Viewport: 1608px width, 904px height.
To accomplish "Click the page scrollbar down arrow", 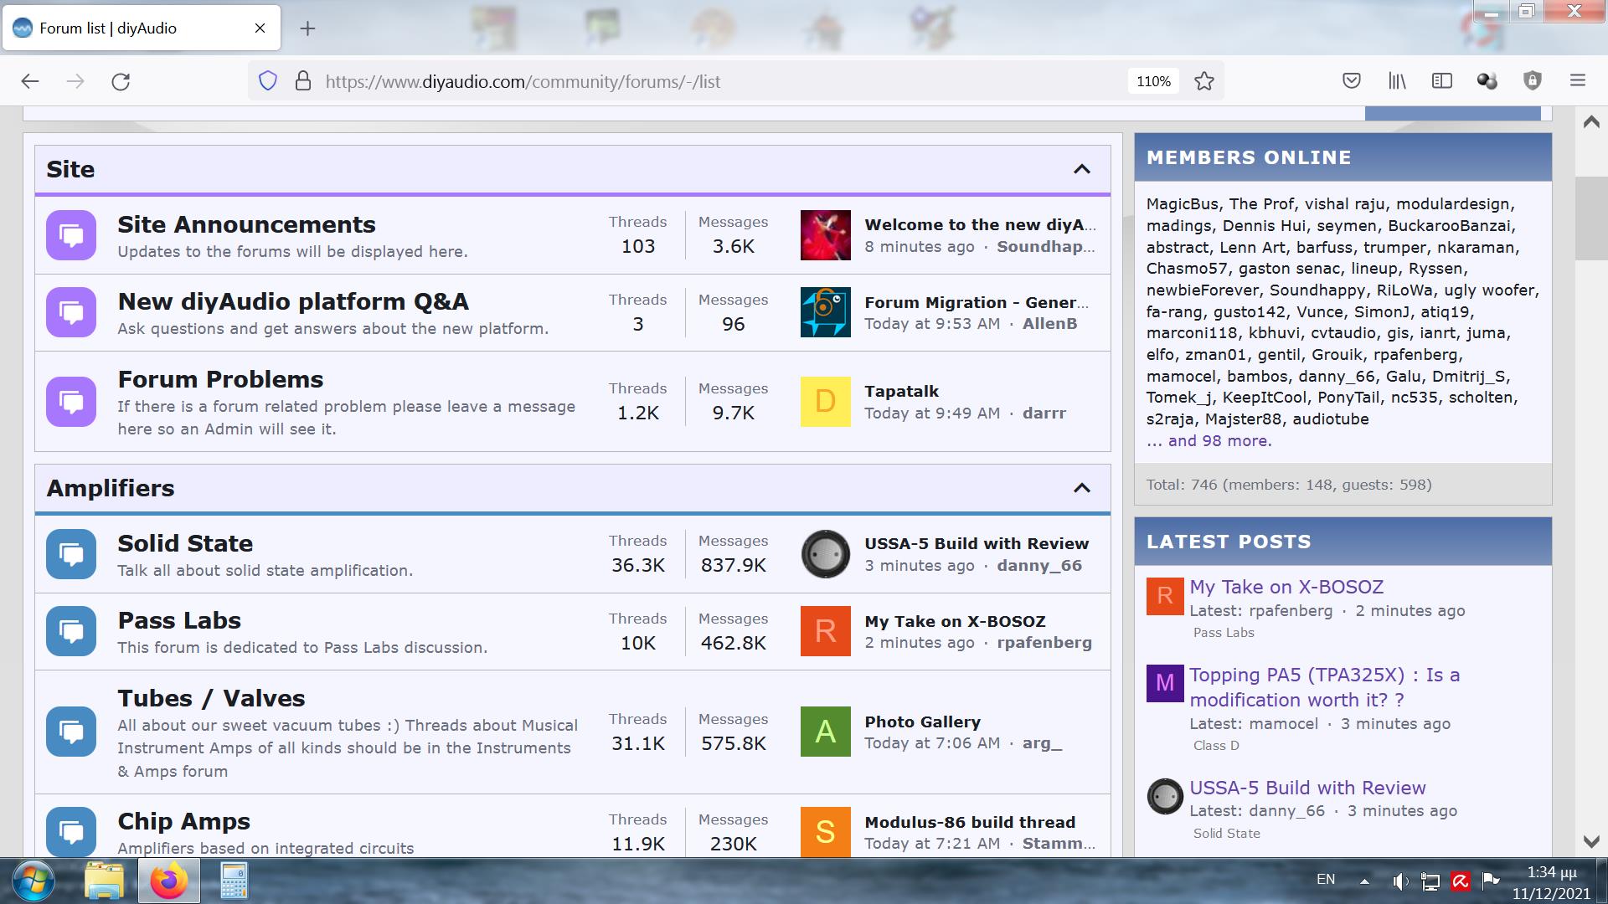I will [1591, 841].
